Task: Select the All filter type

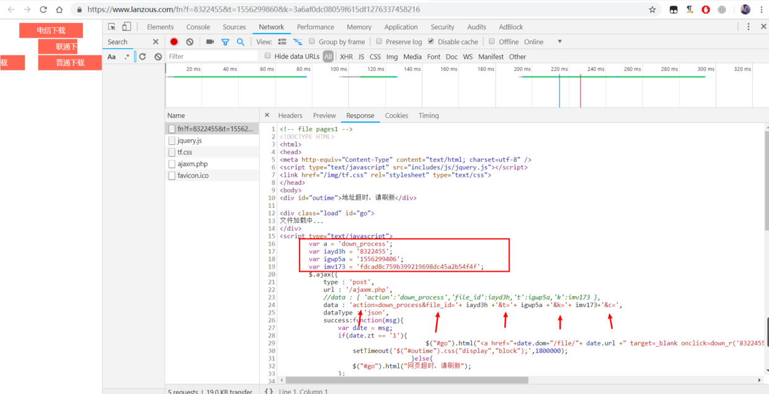Action: click(x=328, y=56)
